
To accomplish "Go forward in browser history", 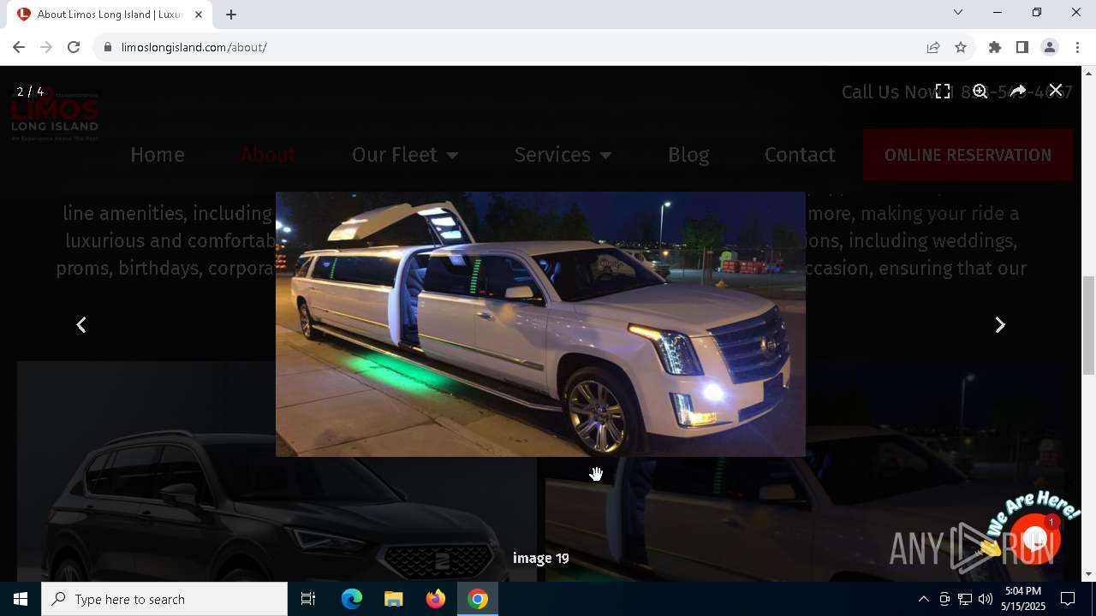I will tap(46, 47).
